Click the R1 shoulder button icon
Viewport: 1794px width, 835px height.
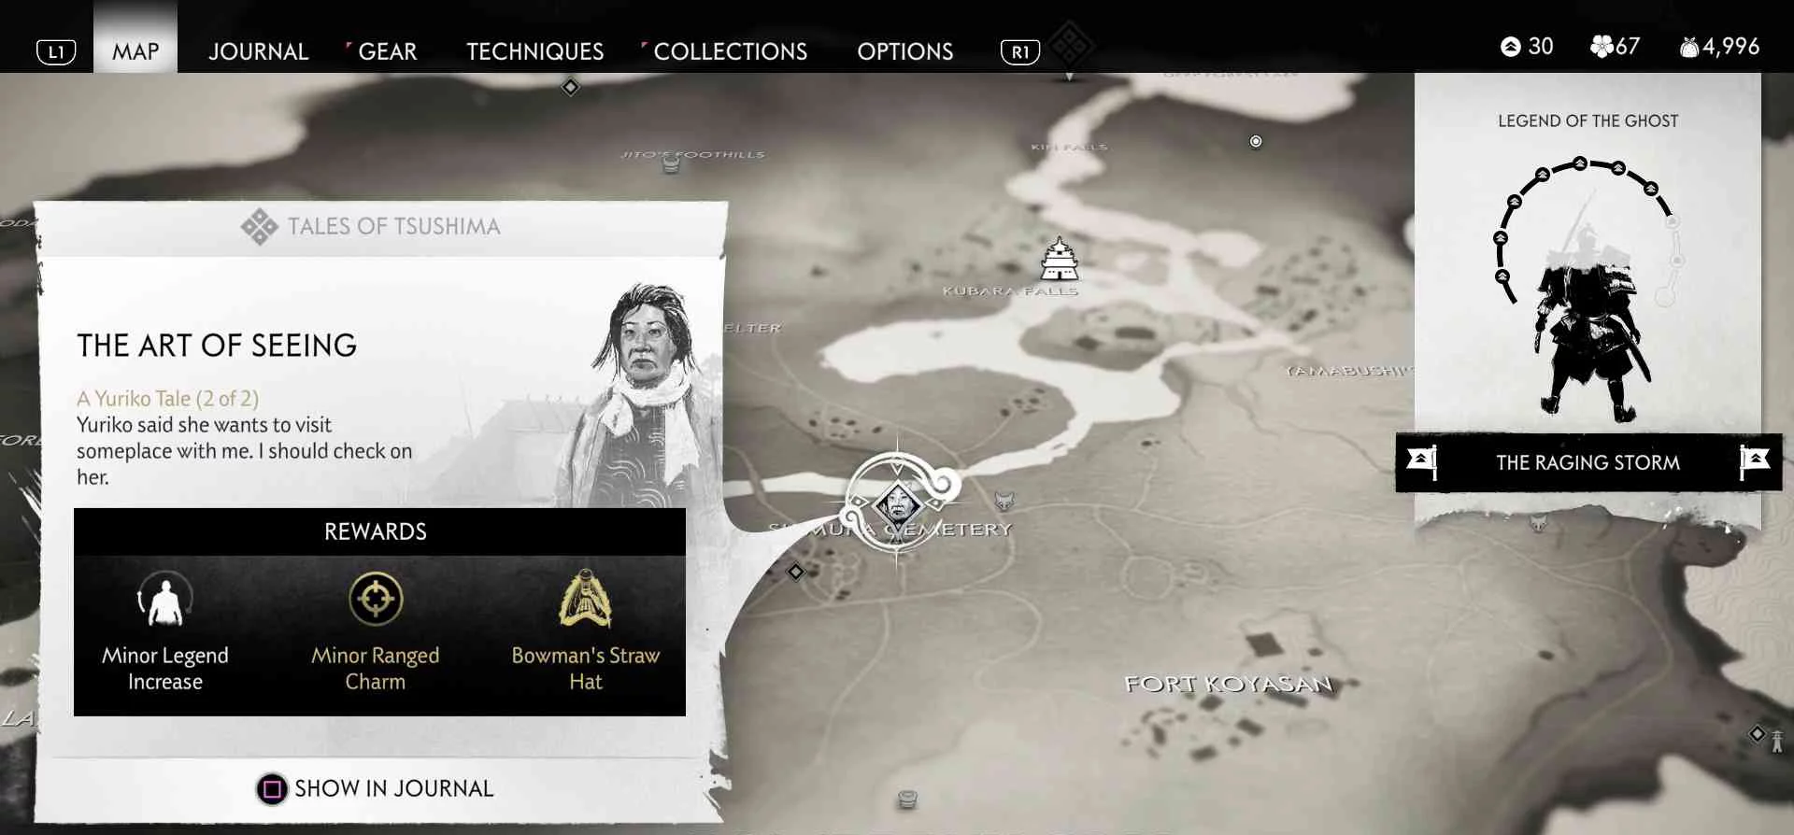[1020, 52]
